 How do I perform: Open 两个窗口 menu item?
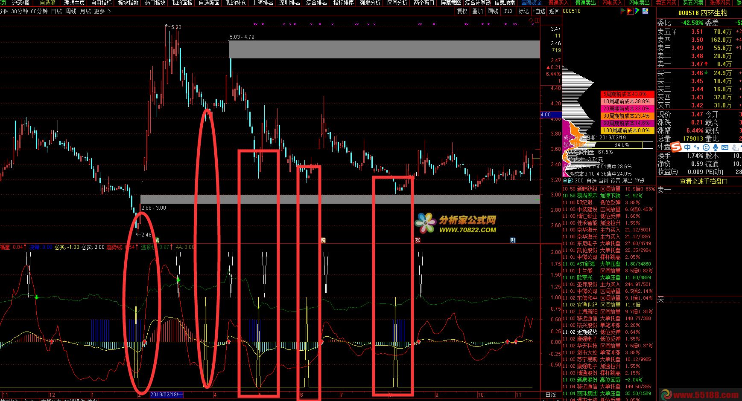pos(424,3)
